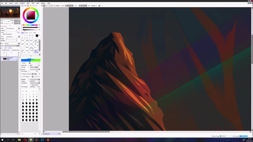
Task: Show the color wheel panel icon
Action: [x=23, y=6]
